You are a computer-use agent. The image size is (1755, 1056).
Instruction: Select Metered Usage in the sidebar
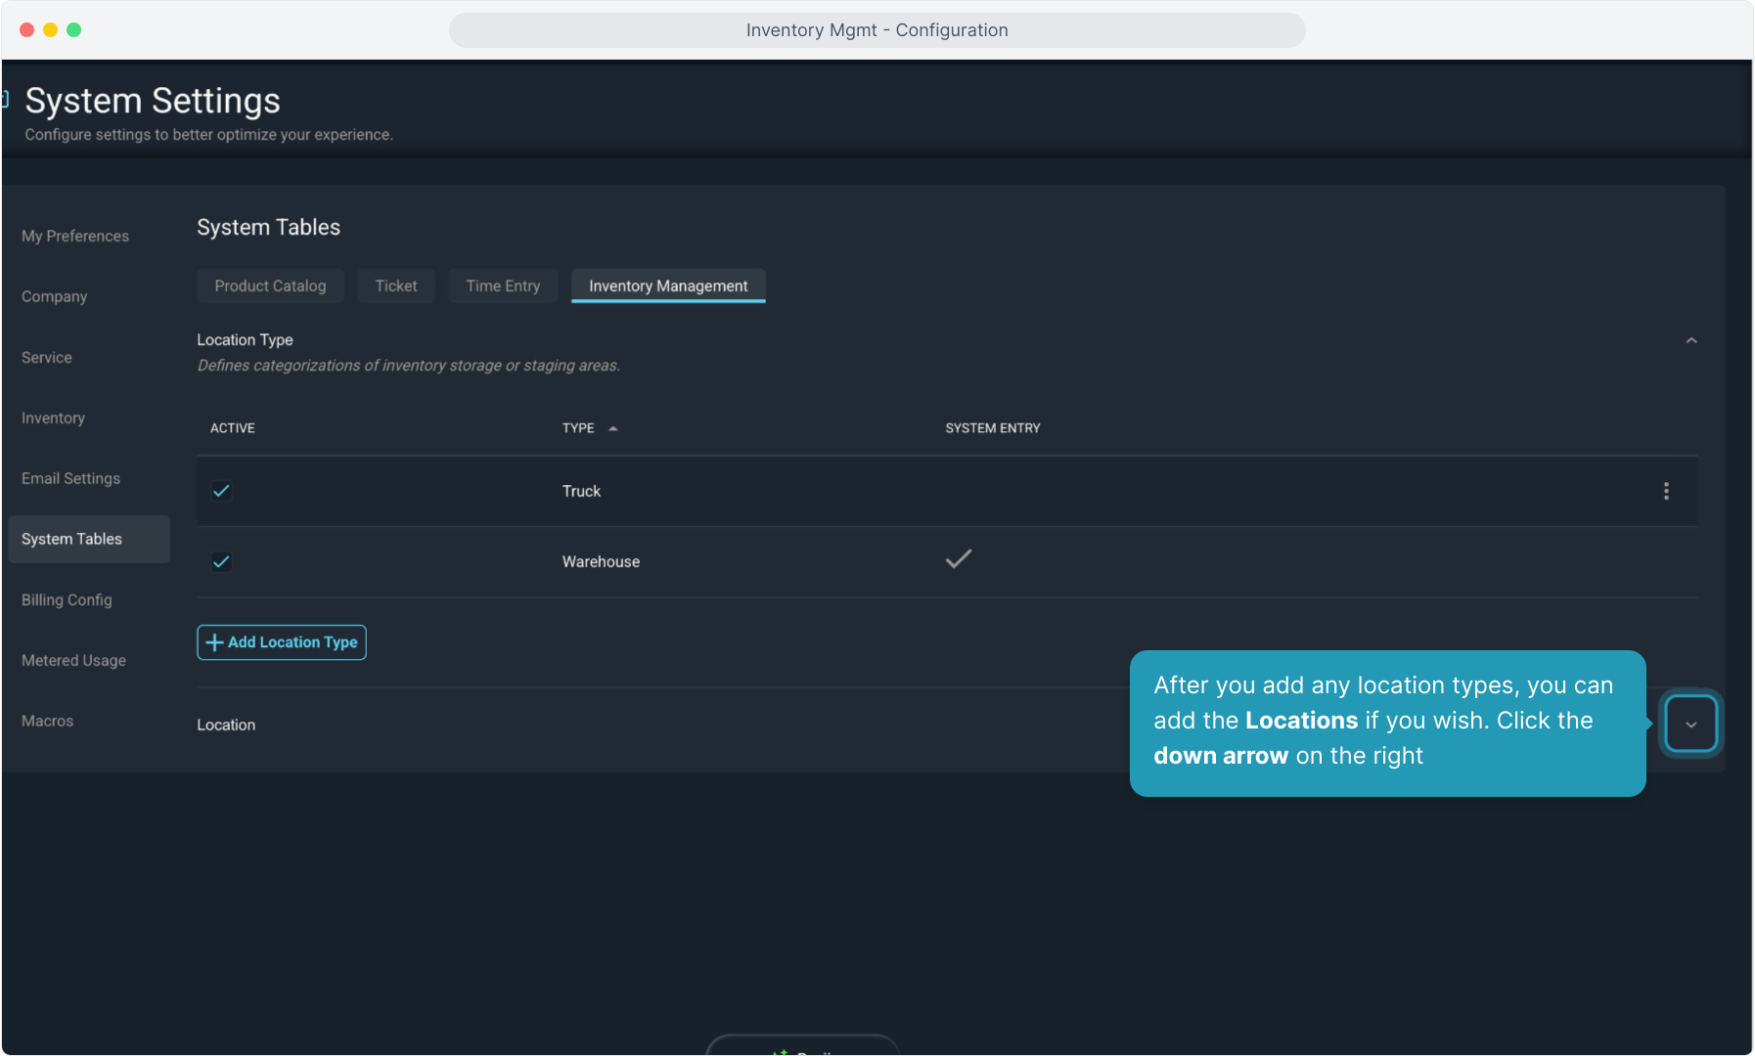coord(74,660)
